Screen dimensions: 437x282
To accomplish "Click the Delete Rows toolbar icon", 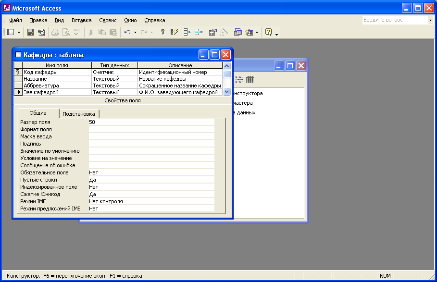I will point(199,32).
